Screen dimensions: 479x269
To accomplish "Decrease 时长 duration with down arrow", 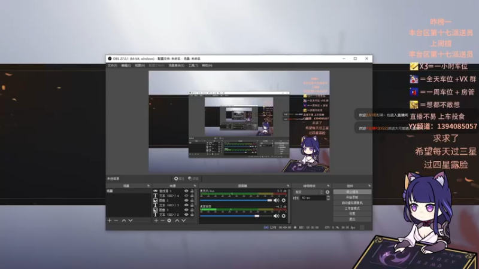I will (x=328, y=200).
